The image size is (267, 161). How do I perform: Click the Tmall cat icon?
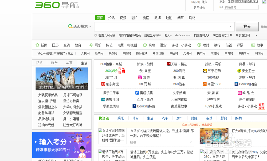(x=168, y=64)
